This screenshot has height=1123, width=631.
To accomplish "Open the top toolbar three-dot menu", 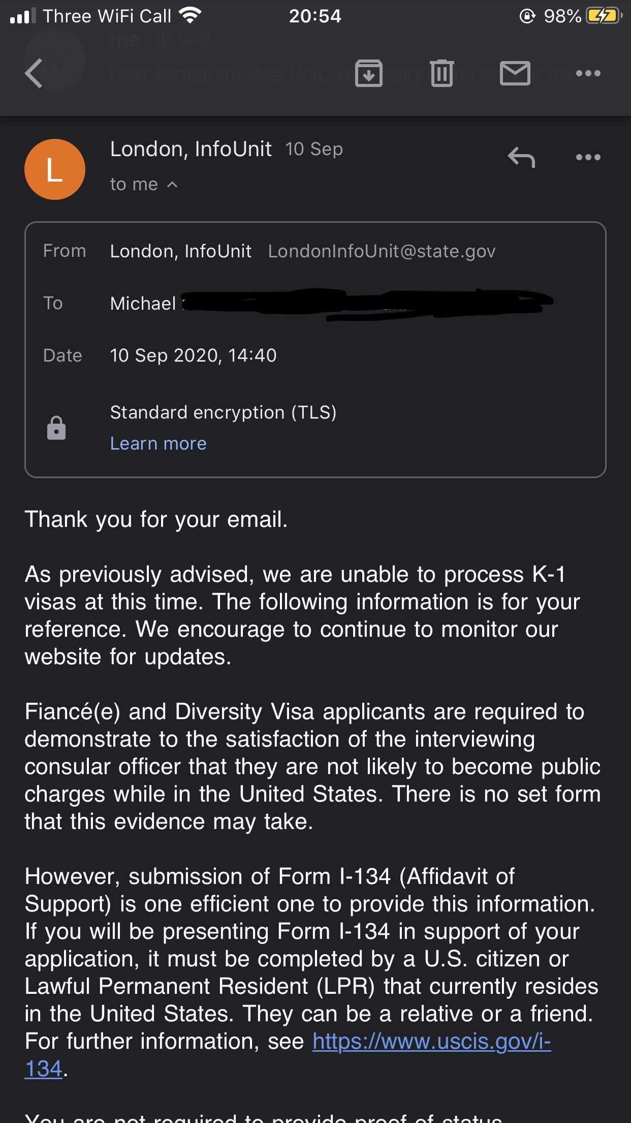I will [588, 73].
